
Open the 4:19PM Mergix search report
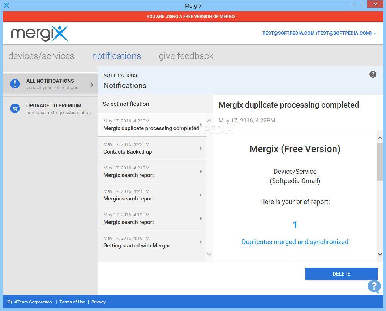tap(152, 219)
